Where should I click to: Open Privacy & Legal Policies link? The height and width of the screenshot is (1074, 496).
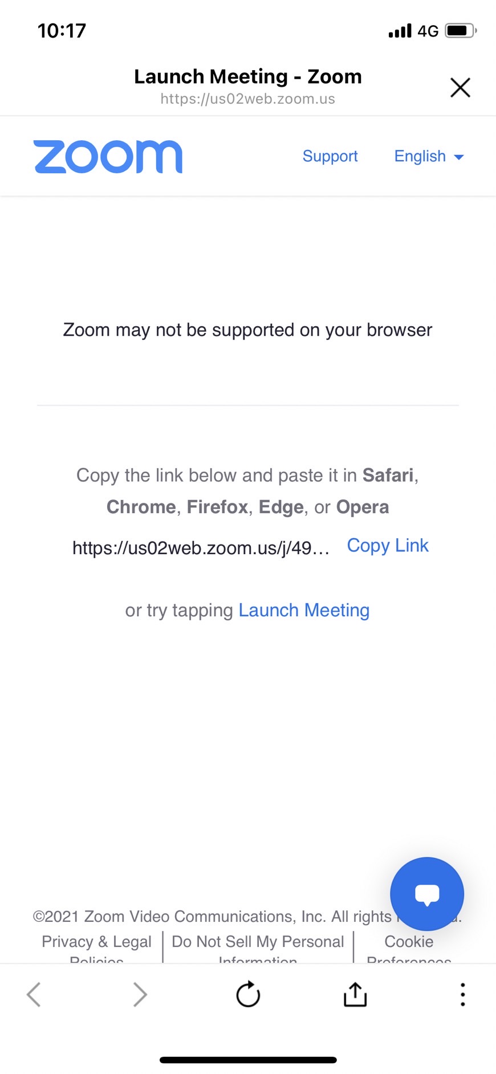point(96,947)
